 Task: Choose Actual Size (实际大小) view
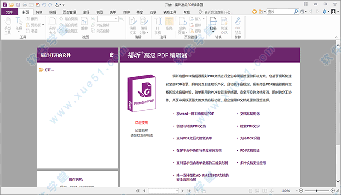pos(52,26)
